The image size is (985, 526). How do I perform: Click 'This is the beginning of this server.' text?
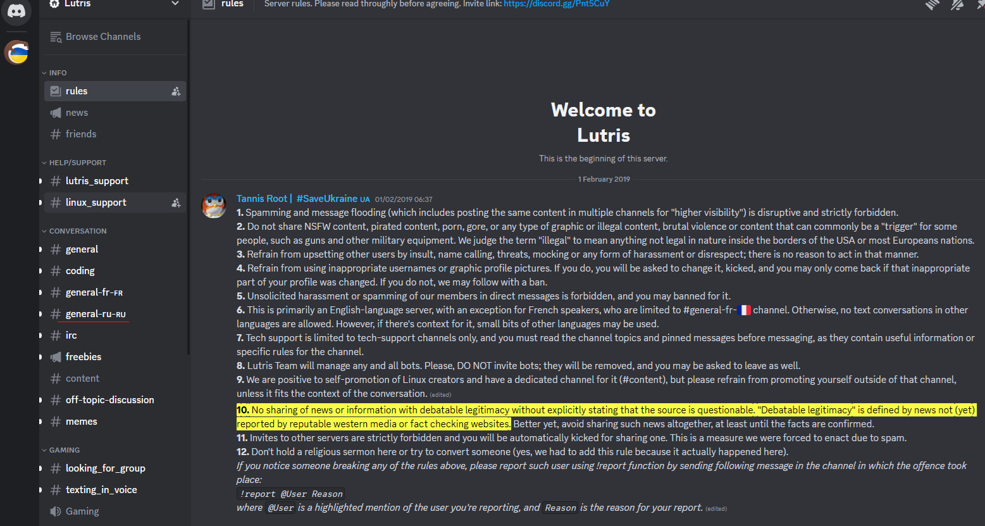pos(604,159)
